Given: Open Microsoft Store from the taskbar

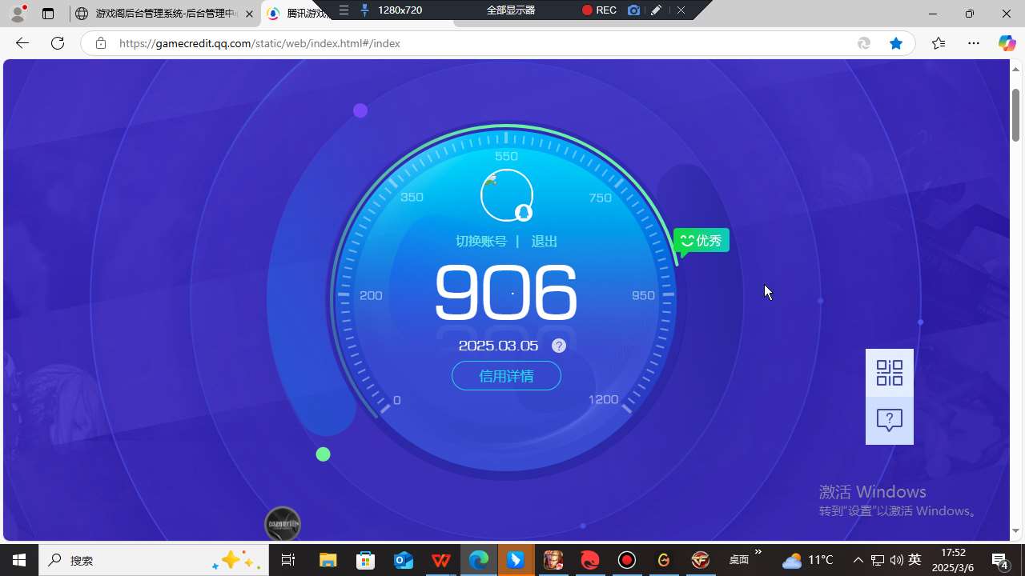Looking at the screenshot, I should [366, 560].
